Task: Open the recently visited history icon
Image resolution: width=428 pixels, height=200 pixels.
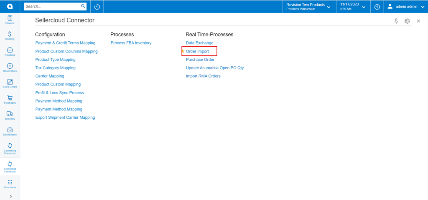Action: pos(97,7)
